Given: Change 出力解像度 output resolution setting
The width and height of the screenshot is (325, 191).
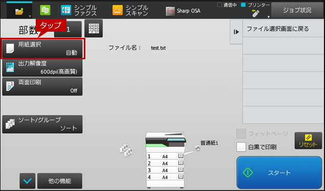Looking at the screenshot, I should coord(42,68).
